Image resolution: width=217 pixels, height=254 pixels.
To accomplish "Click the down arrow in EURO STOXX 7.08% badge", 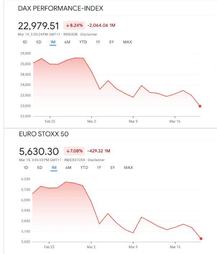I will click(x=68, y=151).
